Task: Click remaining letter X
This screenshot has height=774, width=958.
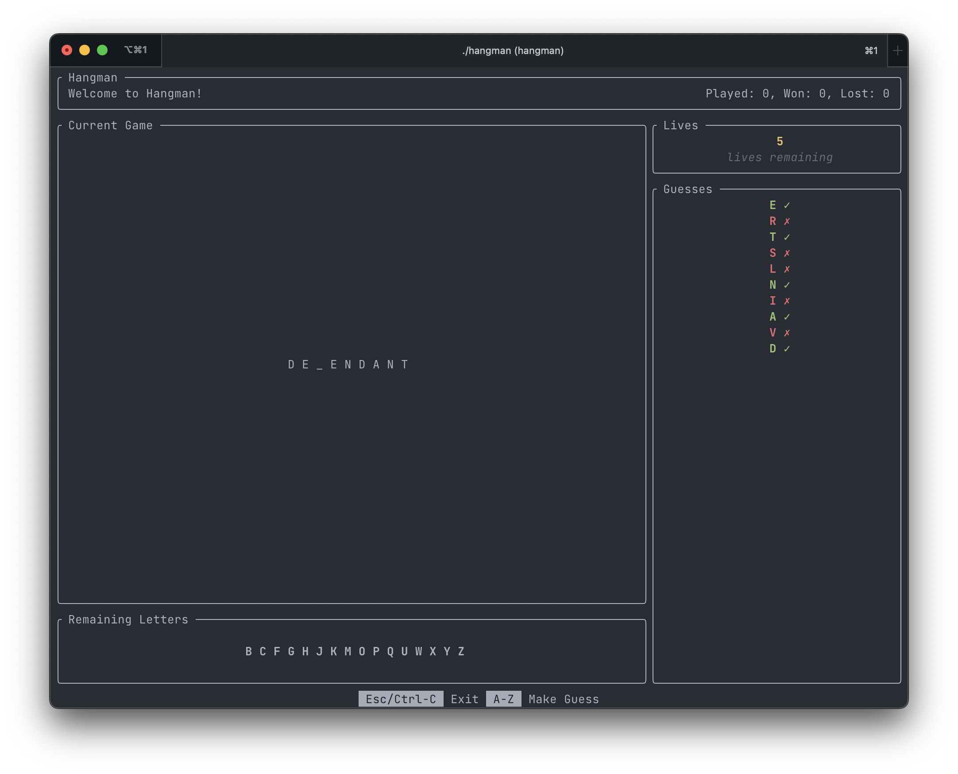Action: [x=433, y=651]
